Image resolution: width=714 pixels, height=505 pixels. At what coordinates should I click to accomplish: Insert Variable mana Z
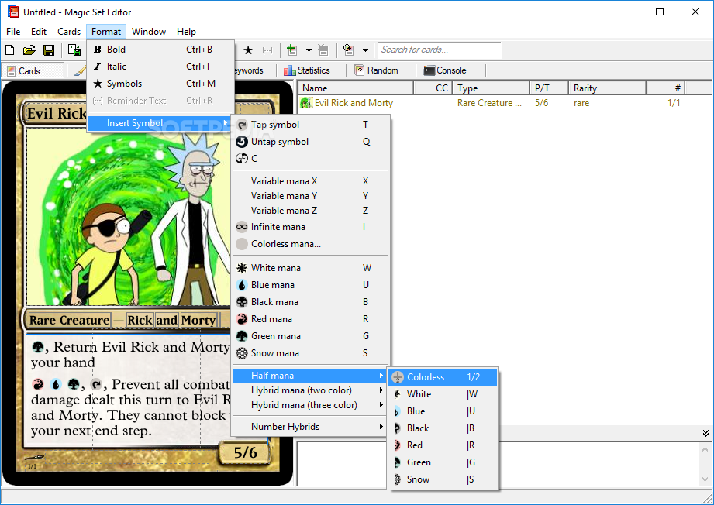point(311,210)
